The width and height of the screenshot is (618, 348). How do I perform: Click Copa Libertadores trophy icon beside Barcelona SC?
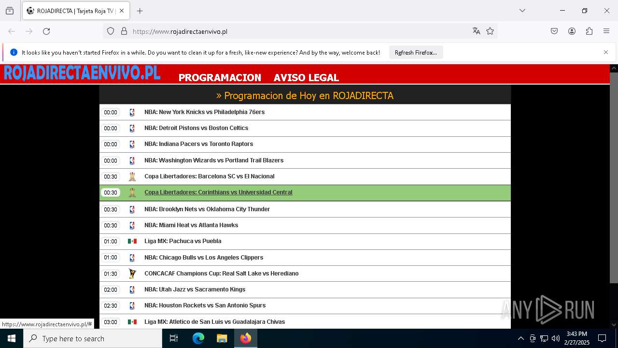132,176
